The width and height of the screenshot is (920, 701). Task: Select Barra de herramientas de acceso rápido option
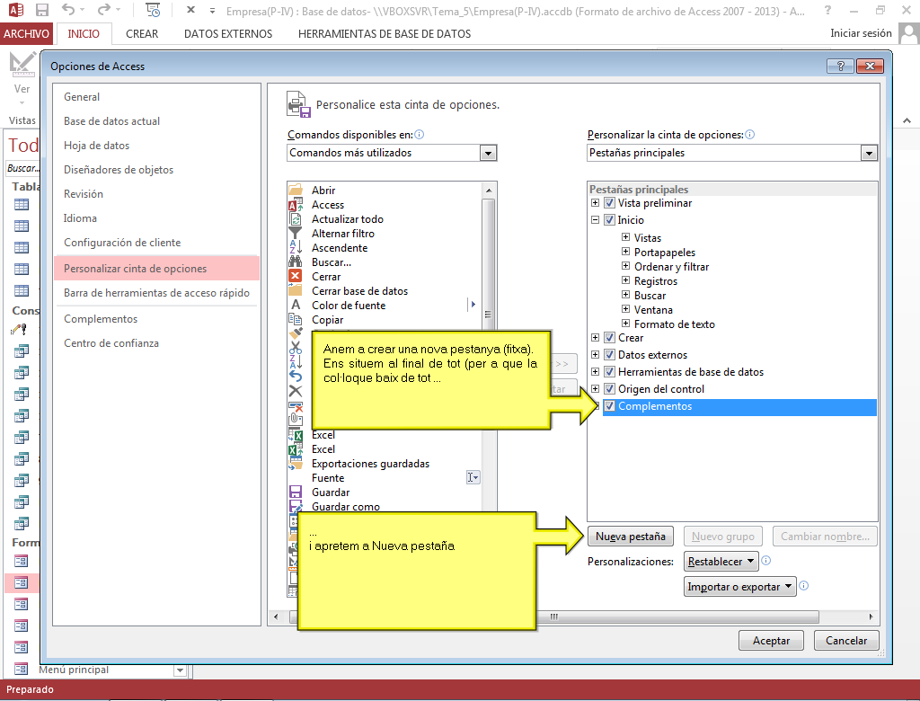click(x=156, y=293)
